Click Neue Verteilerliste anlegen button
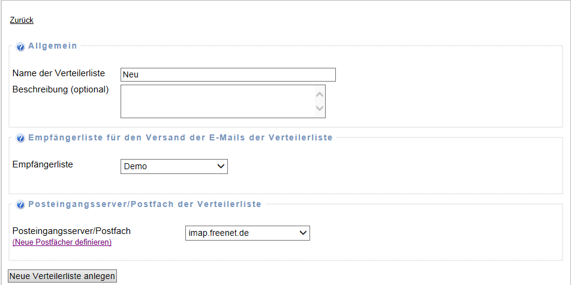 [x=62, y=276]
